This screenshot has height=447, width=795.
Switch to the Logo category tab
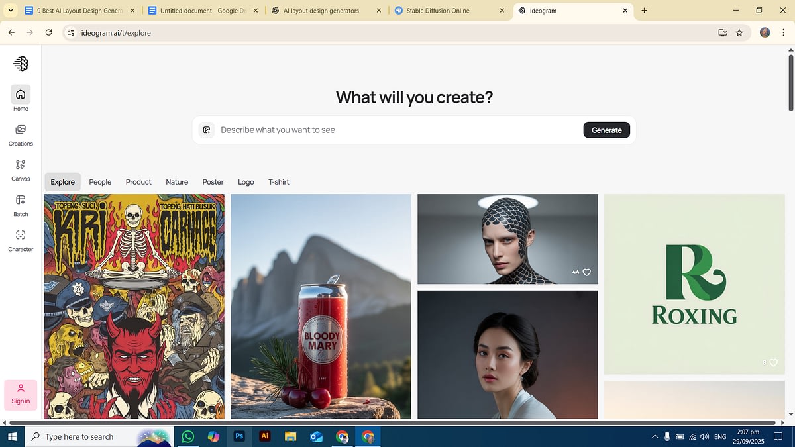pos(245,181)
